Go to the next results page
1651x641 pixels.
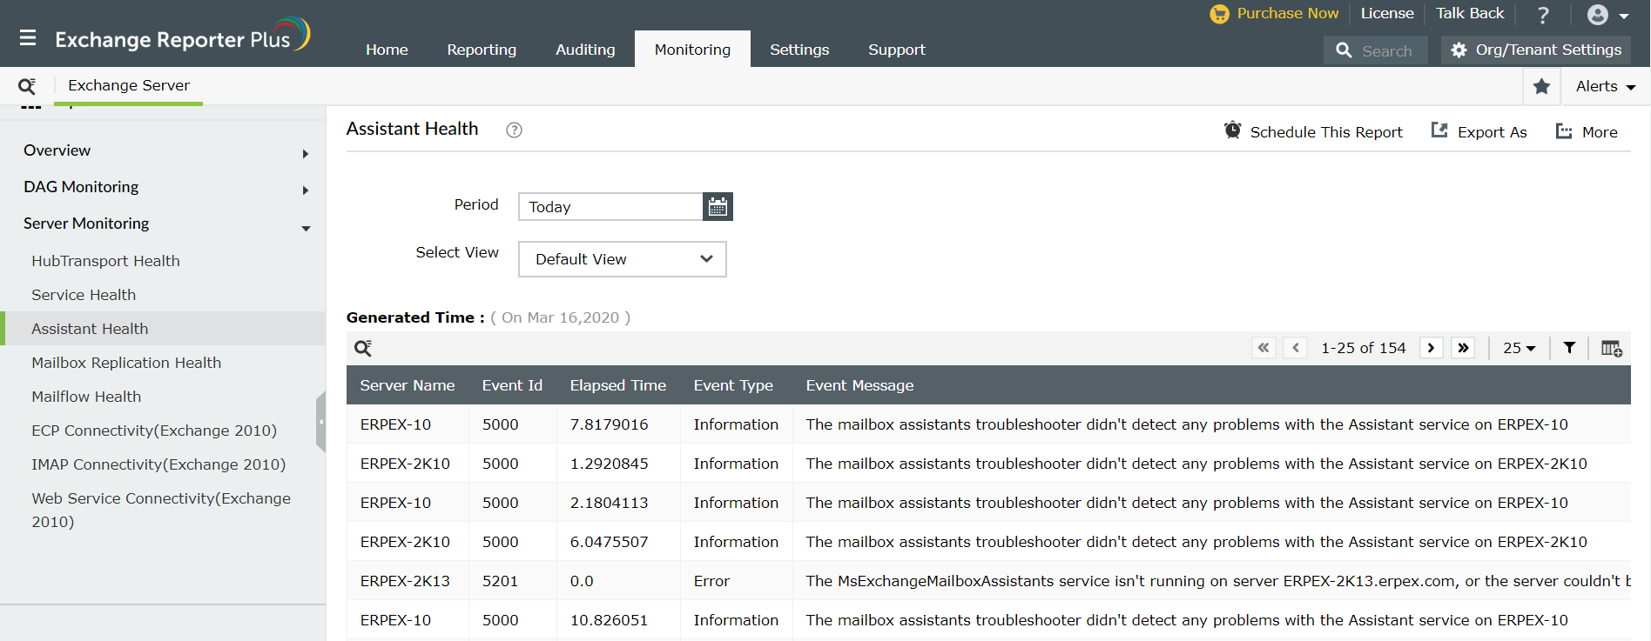1431,348
